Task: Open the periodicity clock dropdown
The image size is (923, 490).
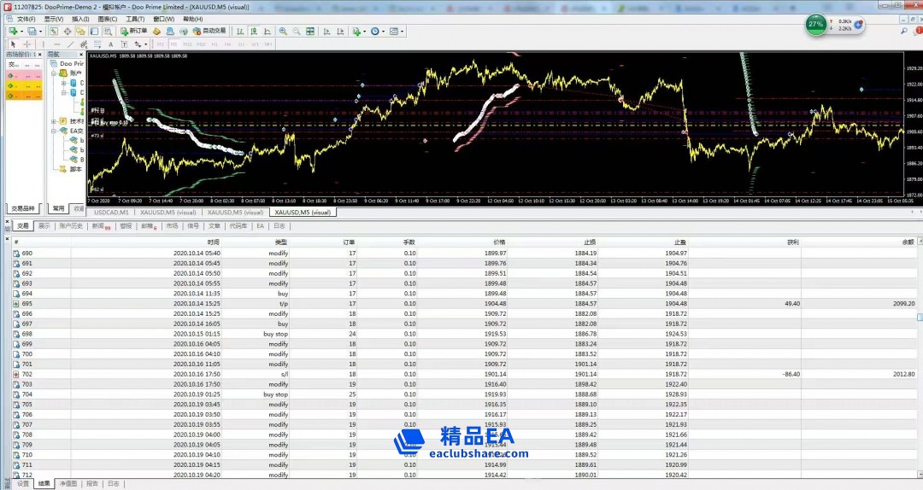Action: tap(377, 31)
